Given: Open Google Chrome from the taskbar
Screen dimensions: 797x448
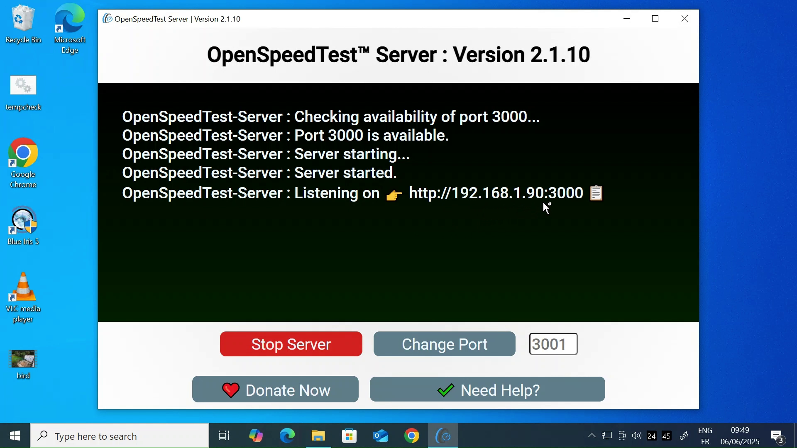Looking at the screenshot, I should [412, 436].
